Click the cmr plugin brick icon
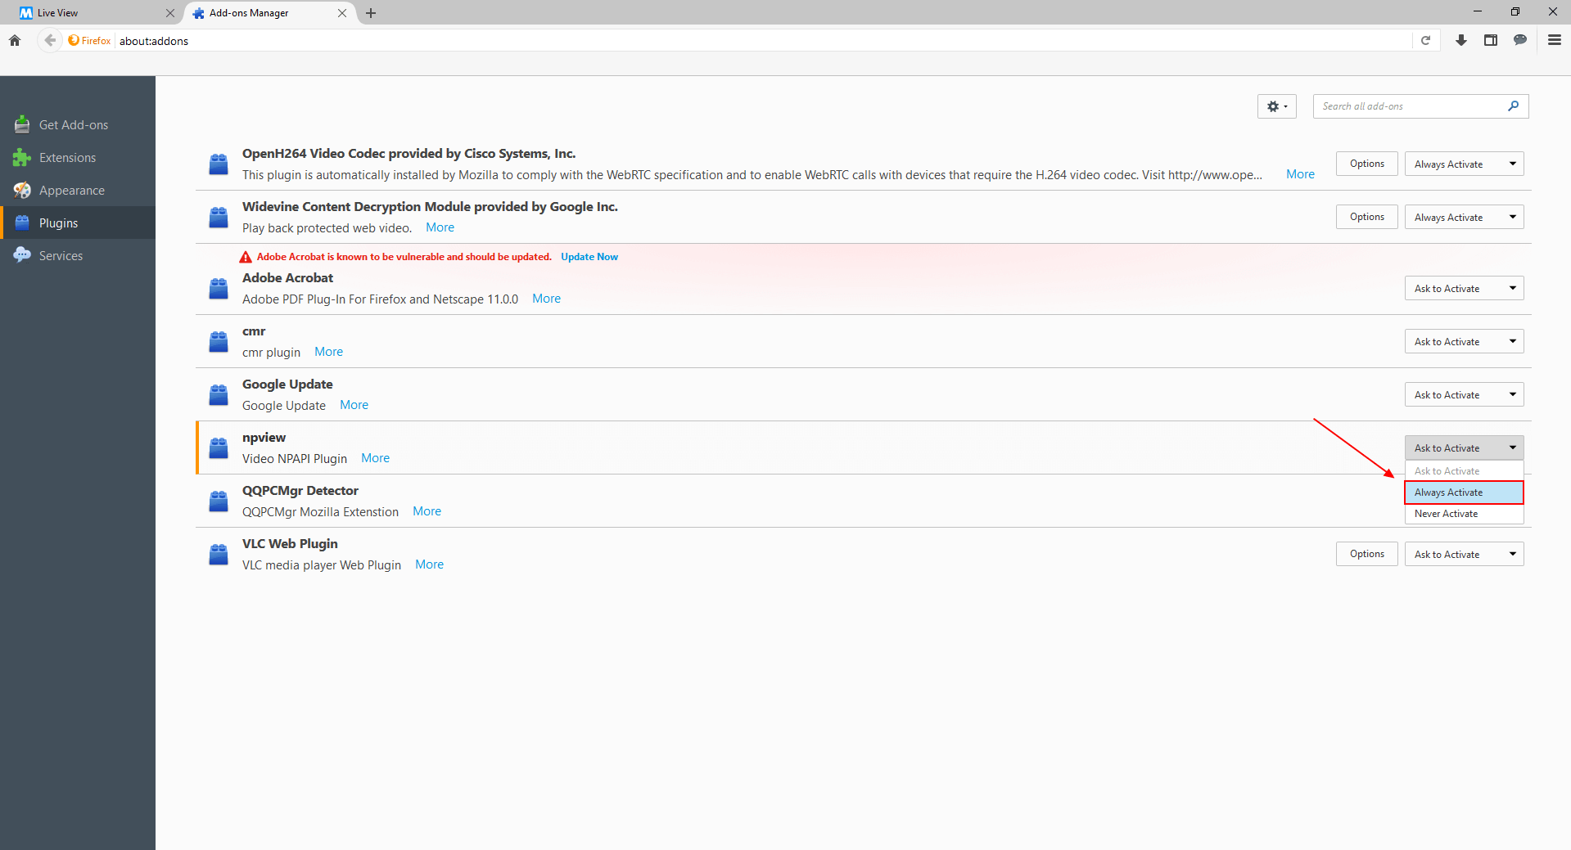 (219, 341)
